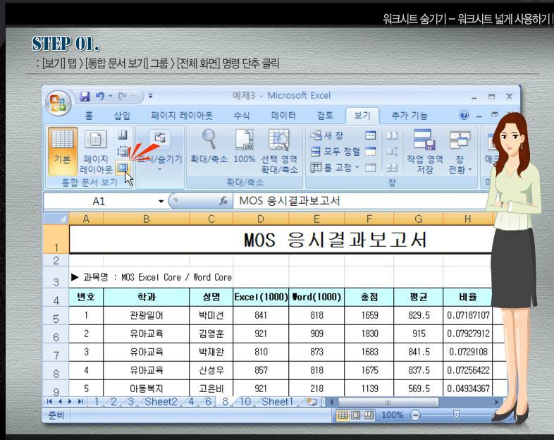Image resolution: width=554 pixels, height=440 pixels.
Task: Select the Sheet2 worksheet tab
Action: (161, 402)
